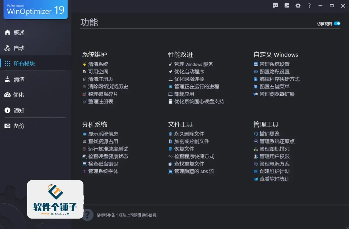Click the icon beside 整理注册表

pyautogui.click(x=84, y=102)
